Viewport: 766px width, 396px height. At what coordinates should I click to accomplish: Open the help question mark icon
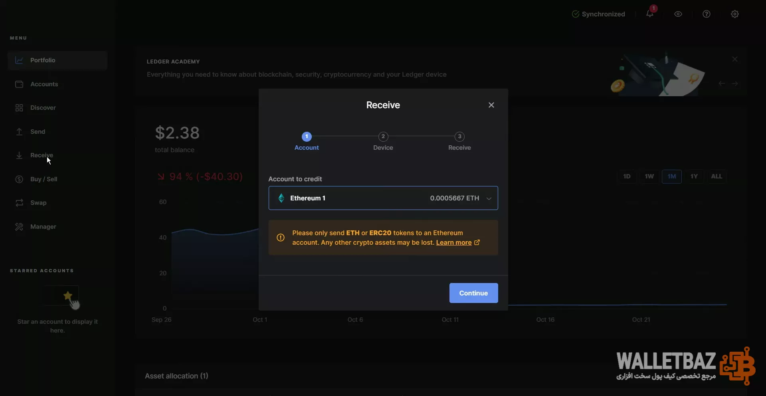click(x=707, y=14)
